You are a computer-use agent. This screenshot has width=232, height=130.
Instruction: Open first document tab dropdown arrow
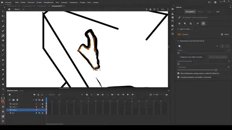pos(19,6)
